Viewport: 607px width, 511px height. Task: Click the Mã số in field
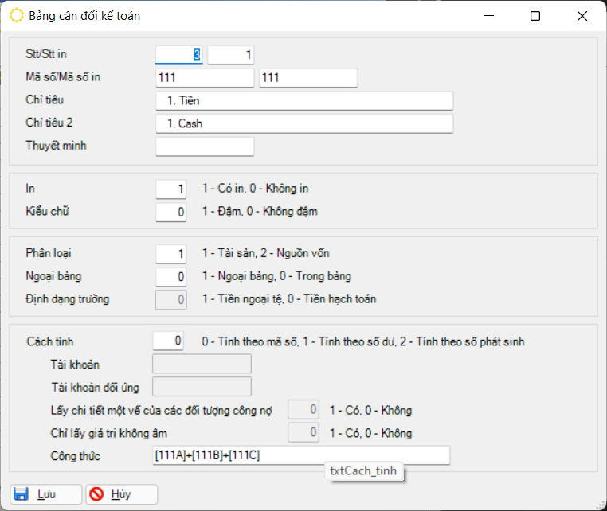[x=308, y=77]
